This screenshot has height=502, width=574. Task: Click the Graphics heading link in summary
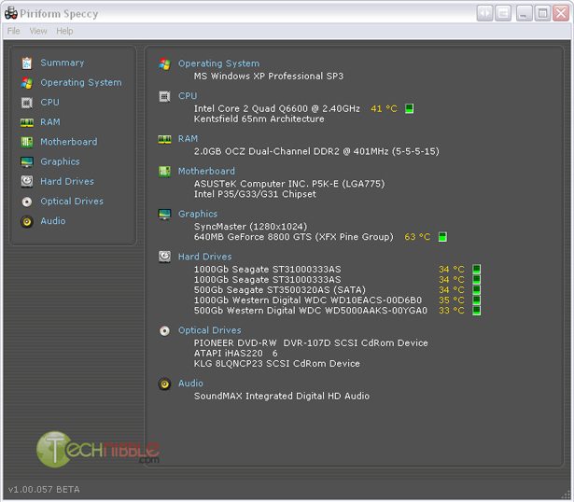click(x=198, y=214)
